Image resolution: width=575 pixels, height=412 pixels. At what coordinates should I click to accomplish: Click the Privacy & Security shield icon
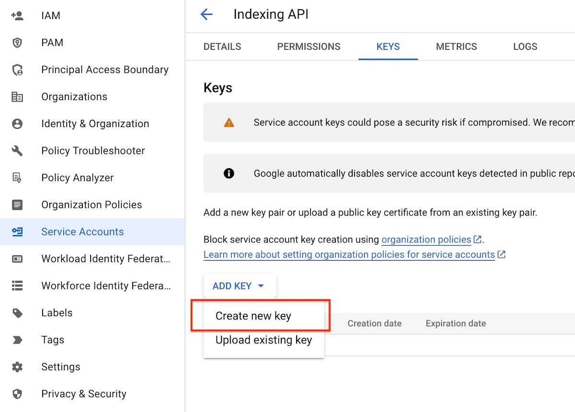pos(17,394)
